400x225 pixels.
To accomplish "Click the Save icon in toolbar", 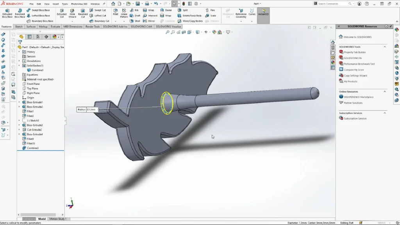I will tap(137, 4).
